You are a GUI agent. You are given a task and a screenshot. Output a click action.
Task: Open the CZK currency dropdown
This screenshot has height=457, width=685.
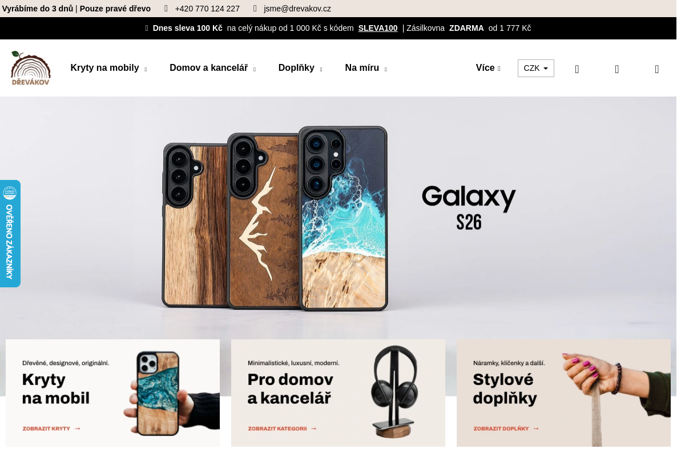tap(536, 68)
